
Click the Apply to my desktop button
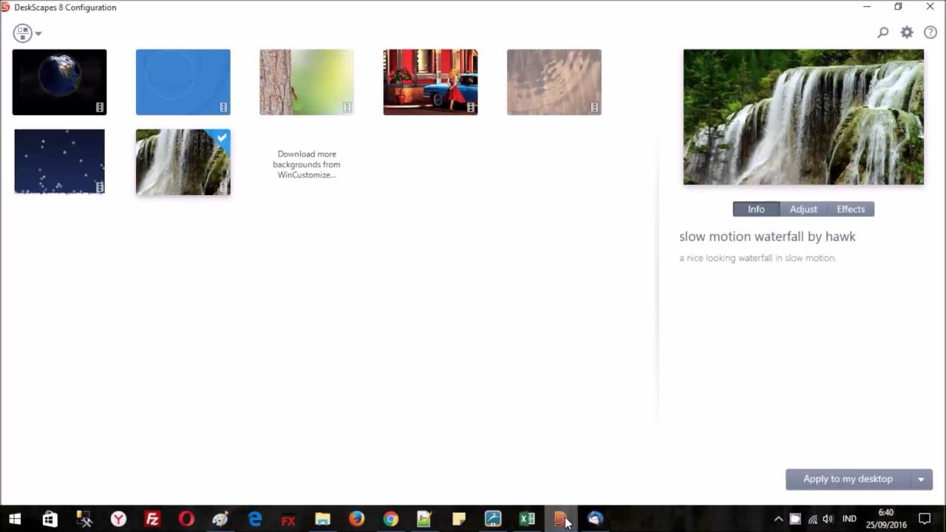(x=848, y=479)
